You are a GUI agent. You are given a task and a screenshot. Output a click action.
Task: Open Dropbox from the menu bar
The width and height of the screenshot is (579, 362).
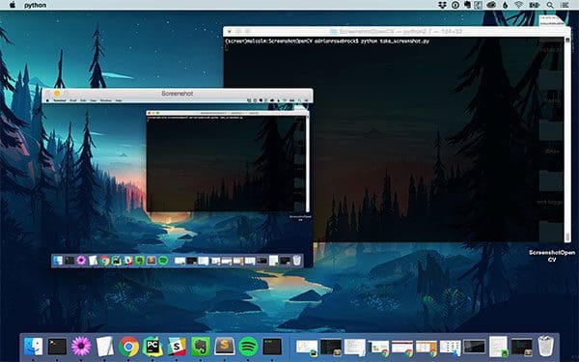442,5
